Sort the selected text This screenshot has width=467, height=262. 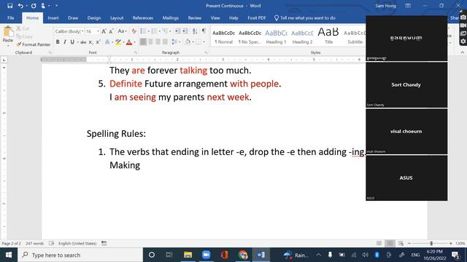(195, 31)
